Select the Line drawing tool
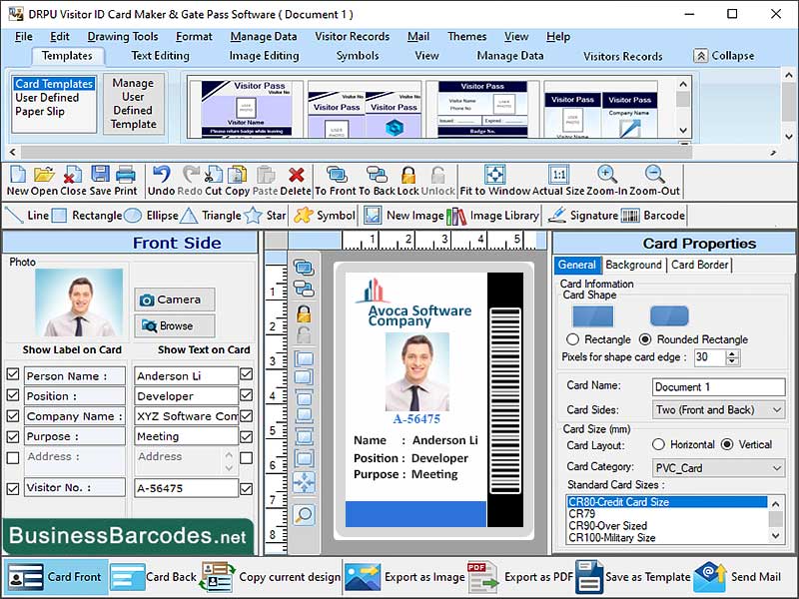 (x=30, y=215)
